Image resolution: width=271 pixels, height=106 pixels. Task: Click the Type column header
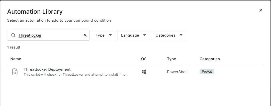[x=171, y=59]
